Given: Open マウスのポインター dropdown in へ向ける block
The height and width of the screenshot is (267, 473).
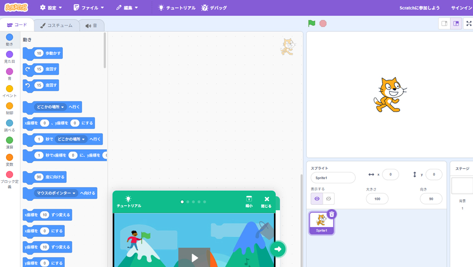Looking at the screenshot, I should tap(56, 193).
